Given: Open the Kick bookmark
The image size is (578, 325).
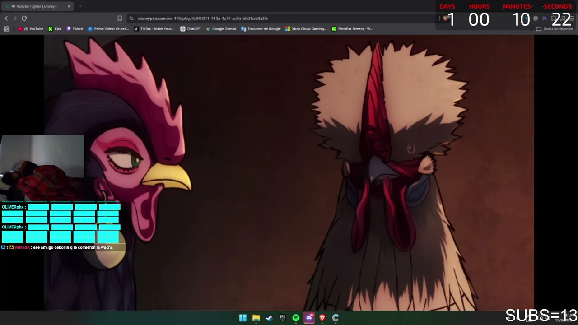Looking at the screenshot, I should click(x=55, y=29).
